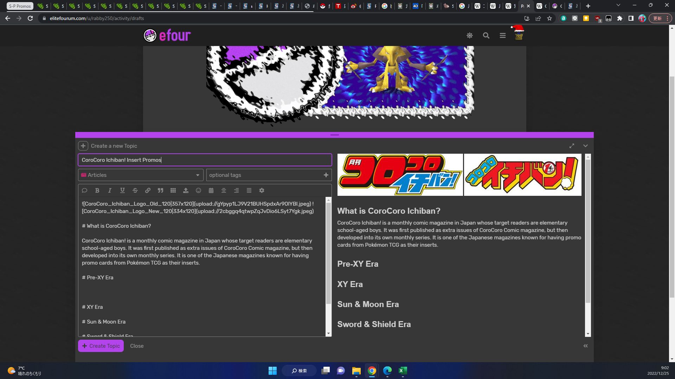Click editor text area scrollbar thumb
Screen dimensions: 675x379
(x=328, y=253)
